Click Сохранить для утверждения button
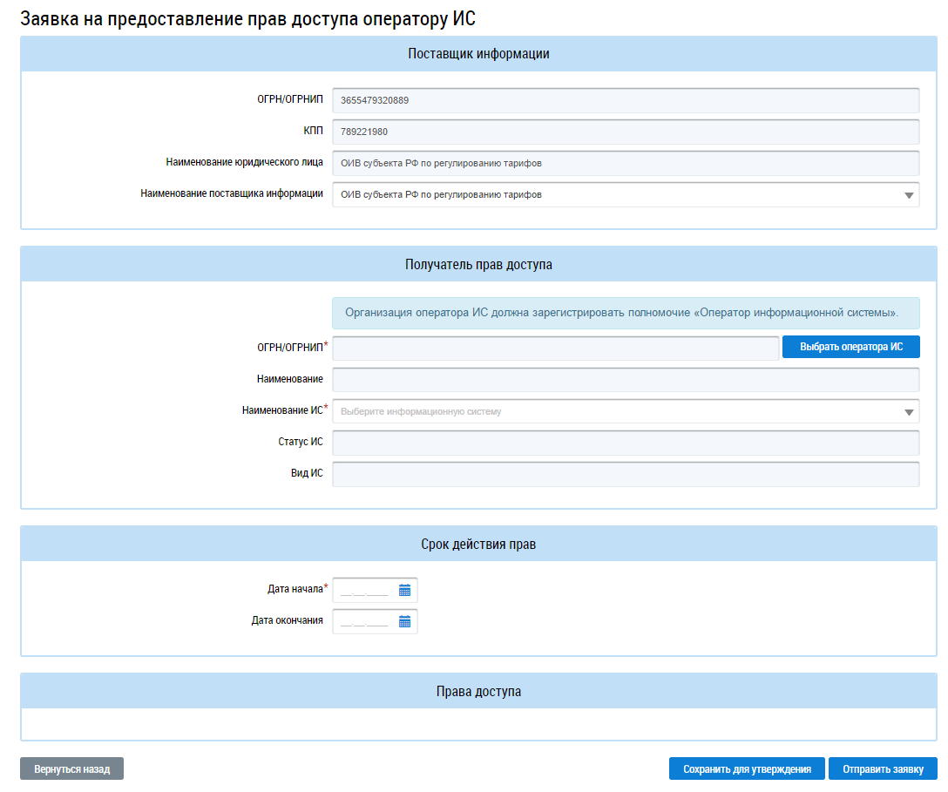Viewport: 948px width, 792px height. (x=747, y=769)
